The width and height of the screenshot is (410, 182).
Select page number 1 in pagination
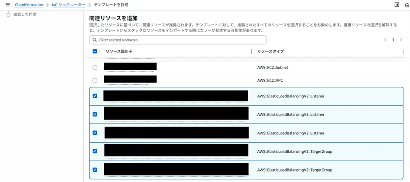click(393, 40)
